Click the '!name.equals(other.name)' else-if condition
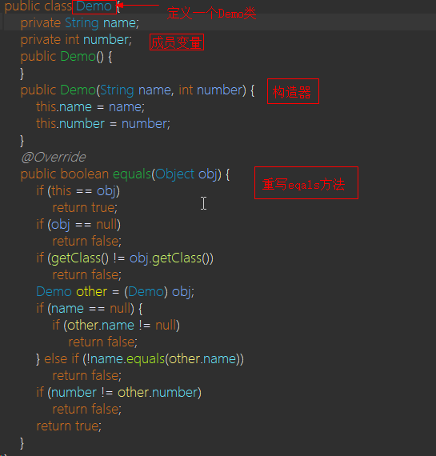The width and height of the screenshot is (436, 456). click(x=162, y=359)
